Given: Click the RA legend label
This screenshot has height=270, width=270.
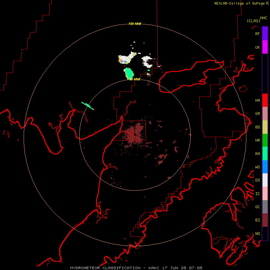Looking at the screenshot, I should pos(257,154).
